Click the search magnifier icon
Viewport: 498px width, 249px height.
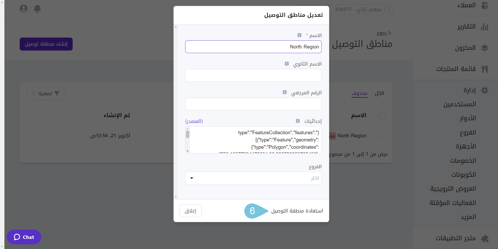[x=387, y=10]
